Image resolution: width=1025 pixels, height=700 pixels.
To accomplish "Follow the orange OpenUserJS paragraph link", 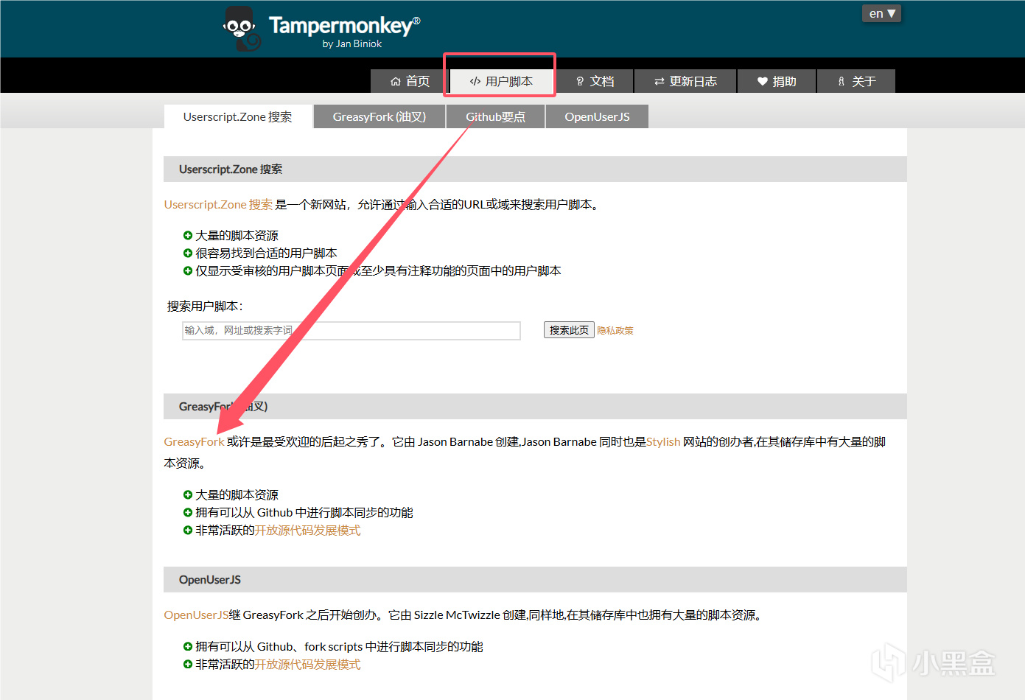I will (x=196, y=615).
